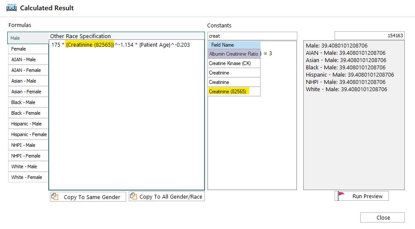
Task: Select Black - Male formula tab
Action: click(28, 102)
